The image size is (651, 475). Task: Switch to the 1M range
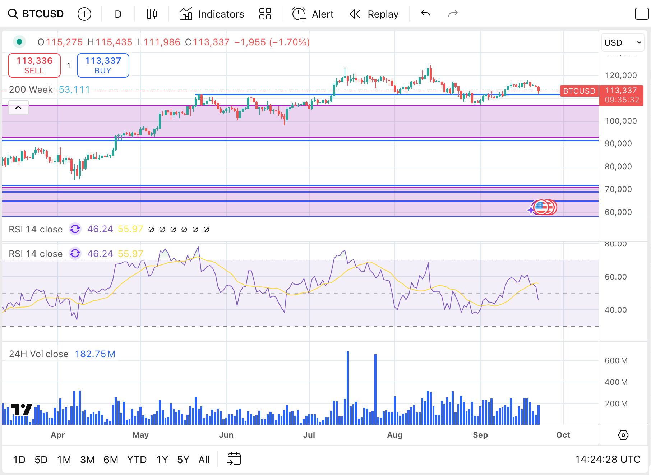point(64,460)
